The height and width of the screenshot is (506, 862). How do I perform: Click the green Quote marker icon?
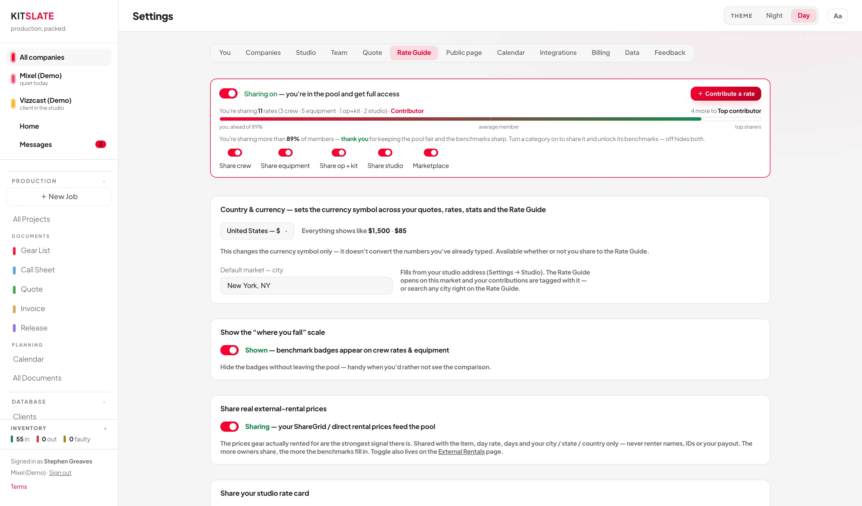(x=14, y=290)
